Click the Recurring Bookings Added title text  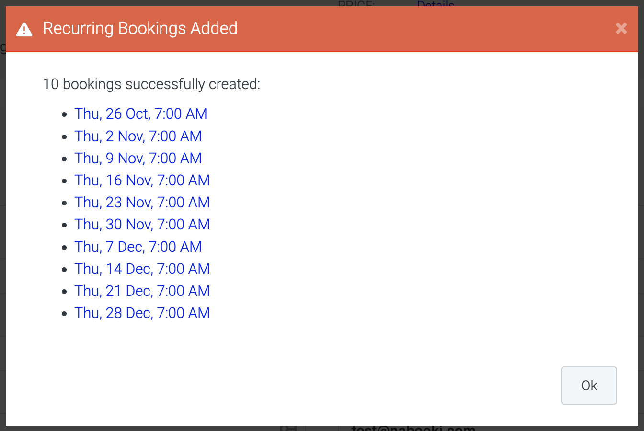[x=140, y=29]
